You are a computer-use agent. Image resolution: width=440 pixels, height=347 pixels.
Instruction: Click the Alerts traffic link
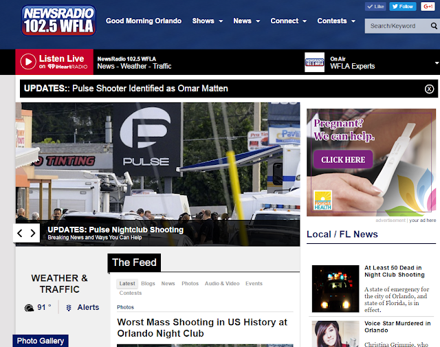click(88, 307)
